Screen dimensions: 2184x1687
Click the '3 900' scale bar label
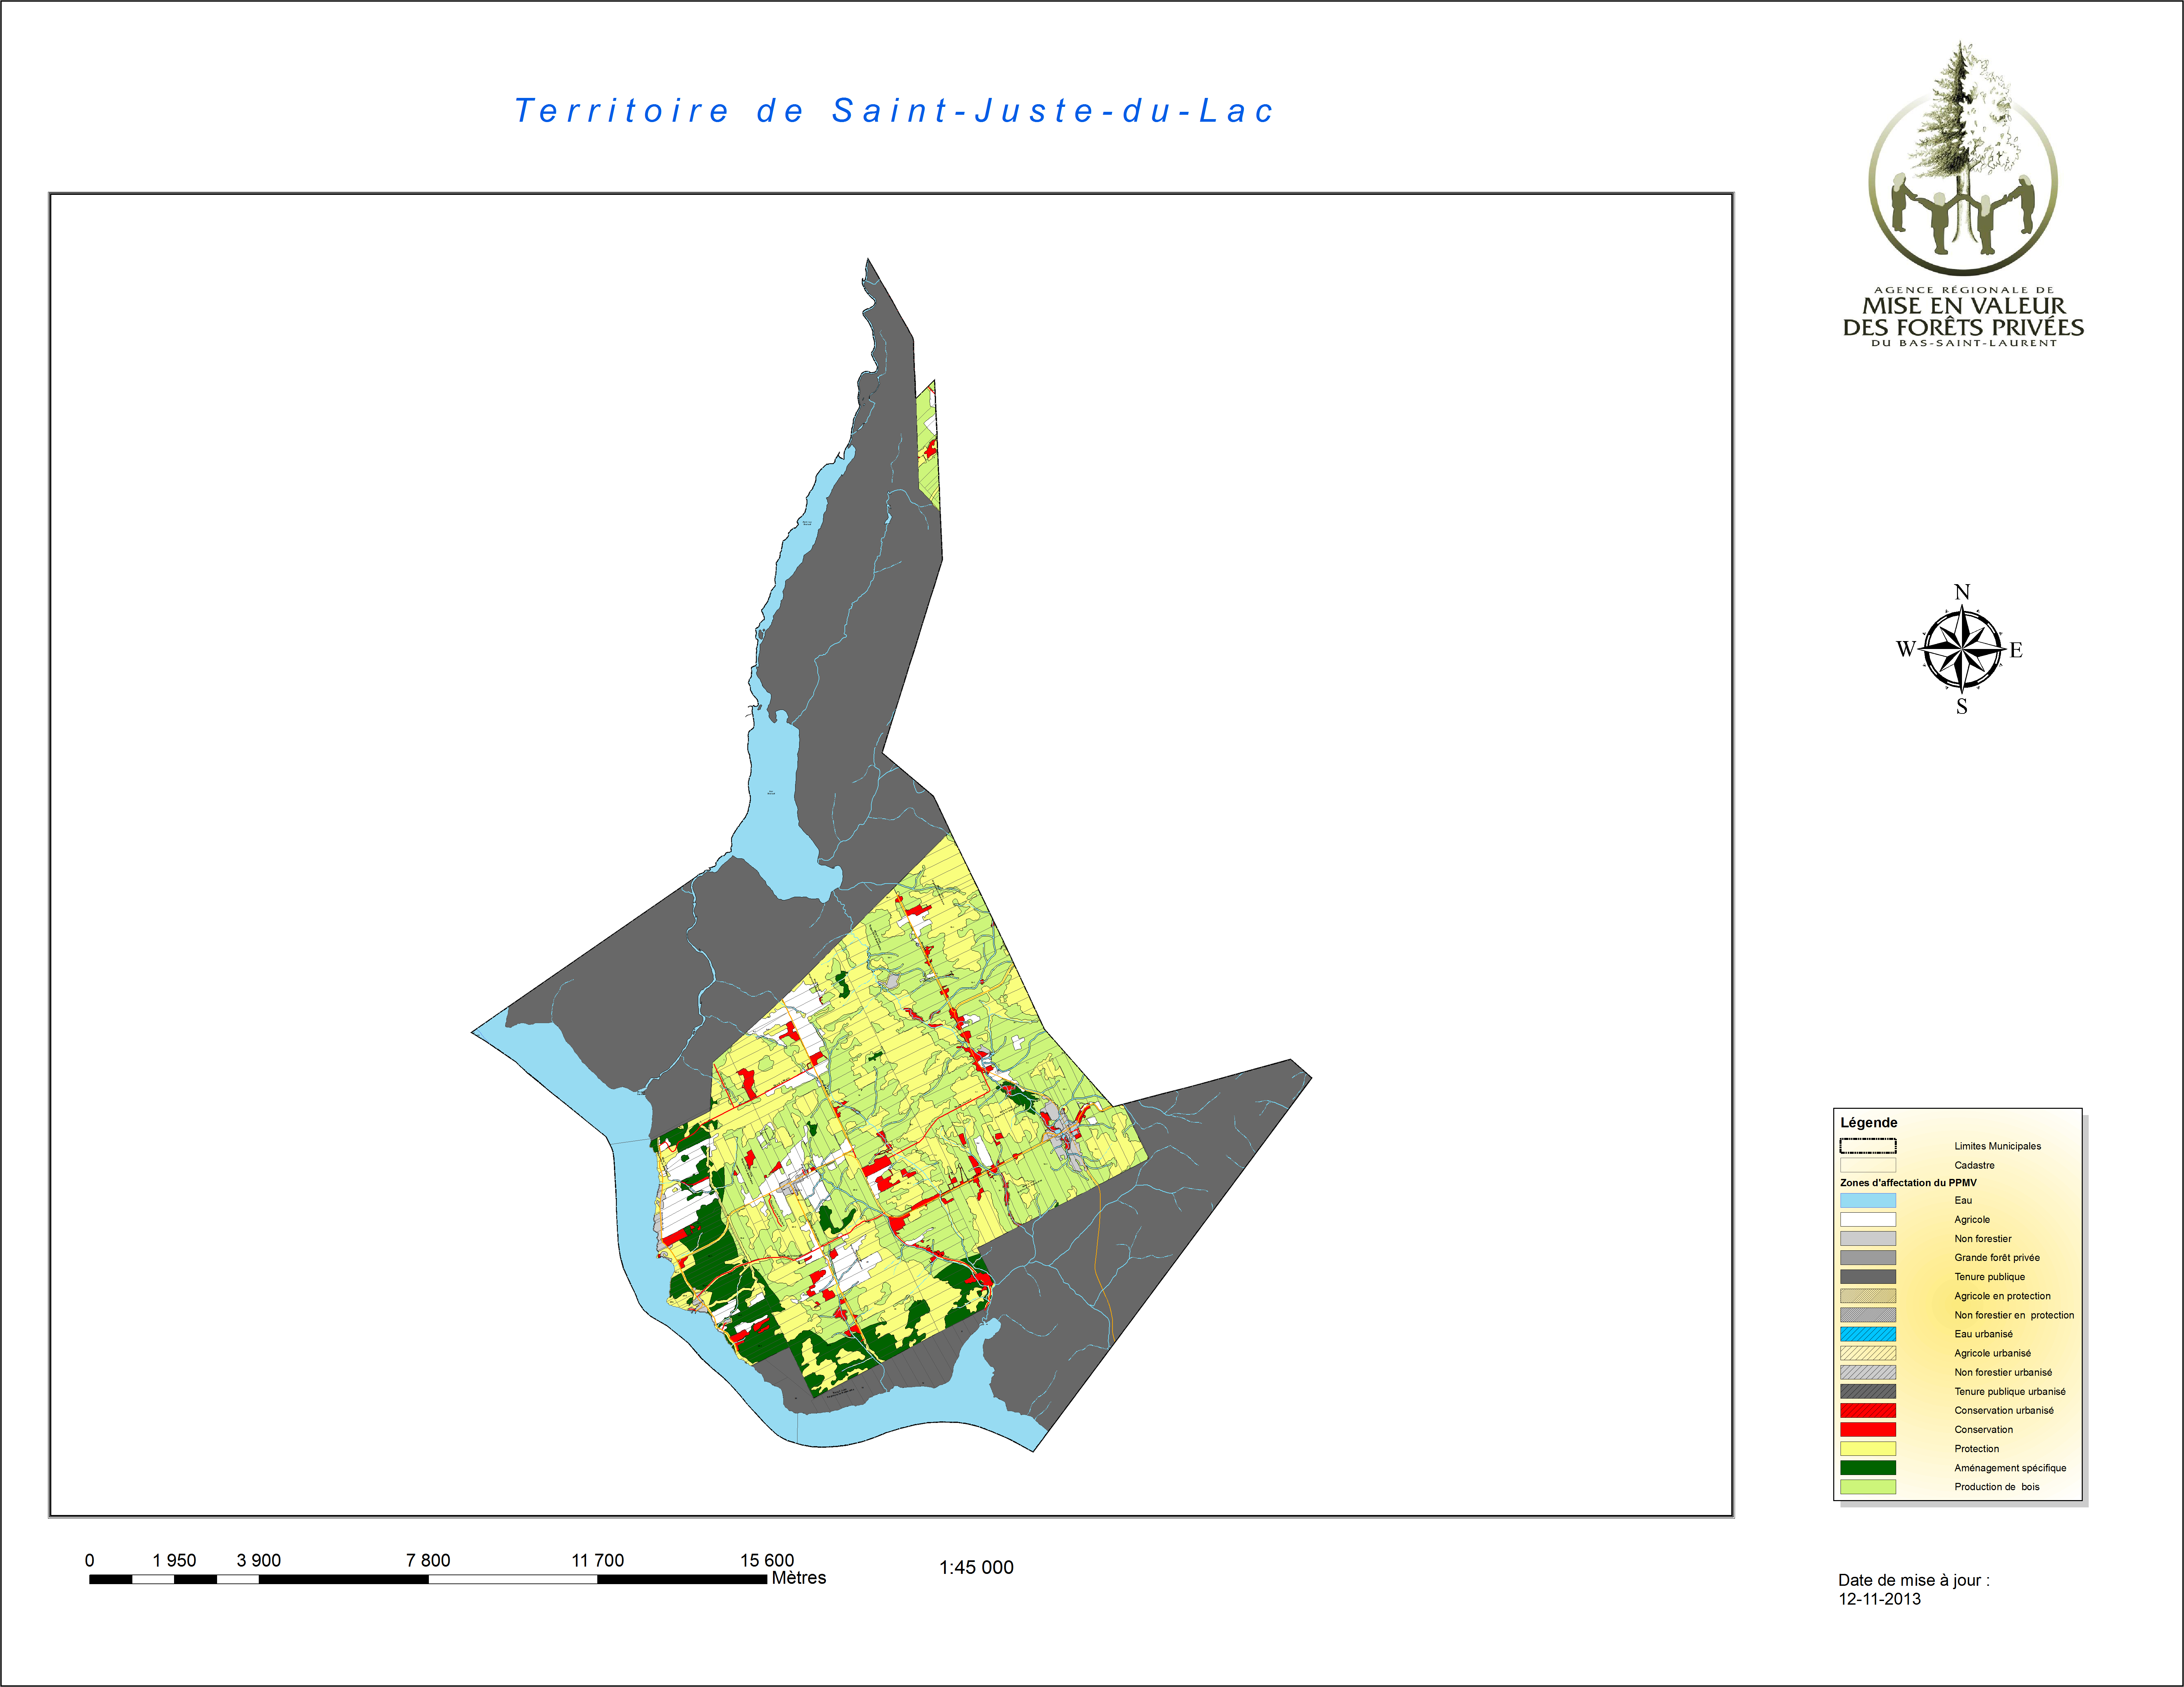[259, 1560]
